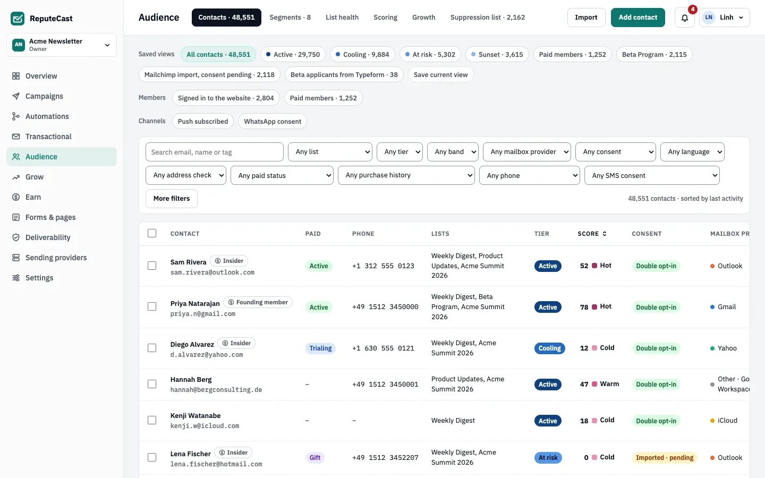Click the Grow trend-line icon
Screen dimensions: 765x478
[16, 177]
